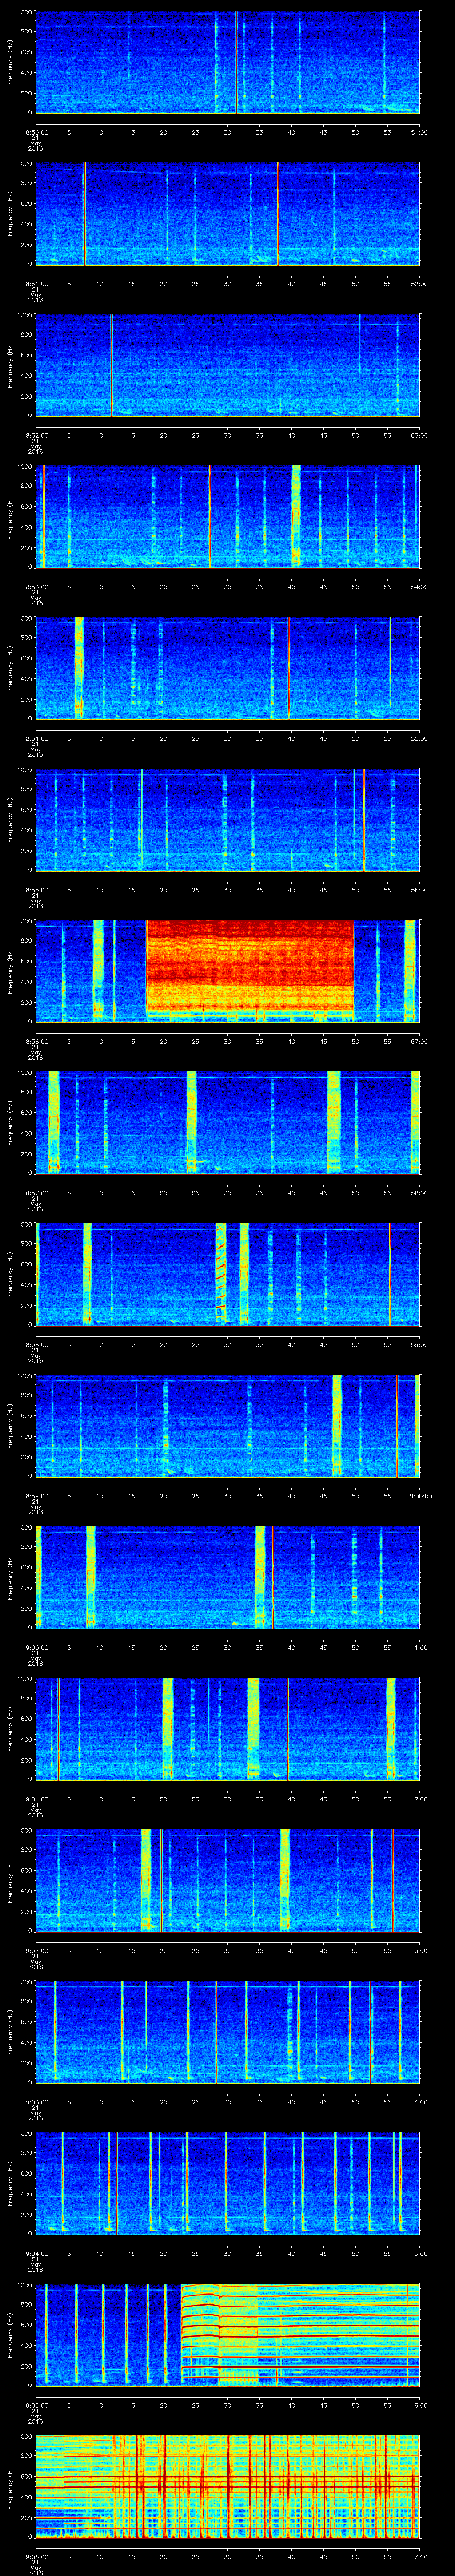Click the 8:50:00 start time label

pyautogui.click(x=37, y=132)
